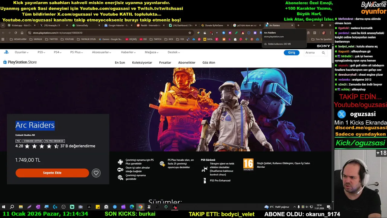The width and height of the screenshot is (387, 218).
Task: Click the Arc Raiders title text
Action: coord(35,125)
